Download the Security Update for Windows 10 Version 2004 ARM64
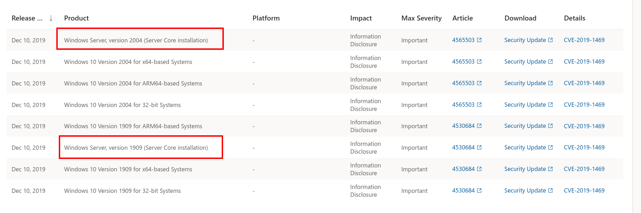Viewport: 641px width, 213px height. coord(525,83)
